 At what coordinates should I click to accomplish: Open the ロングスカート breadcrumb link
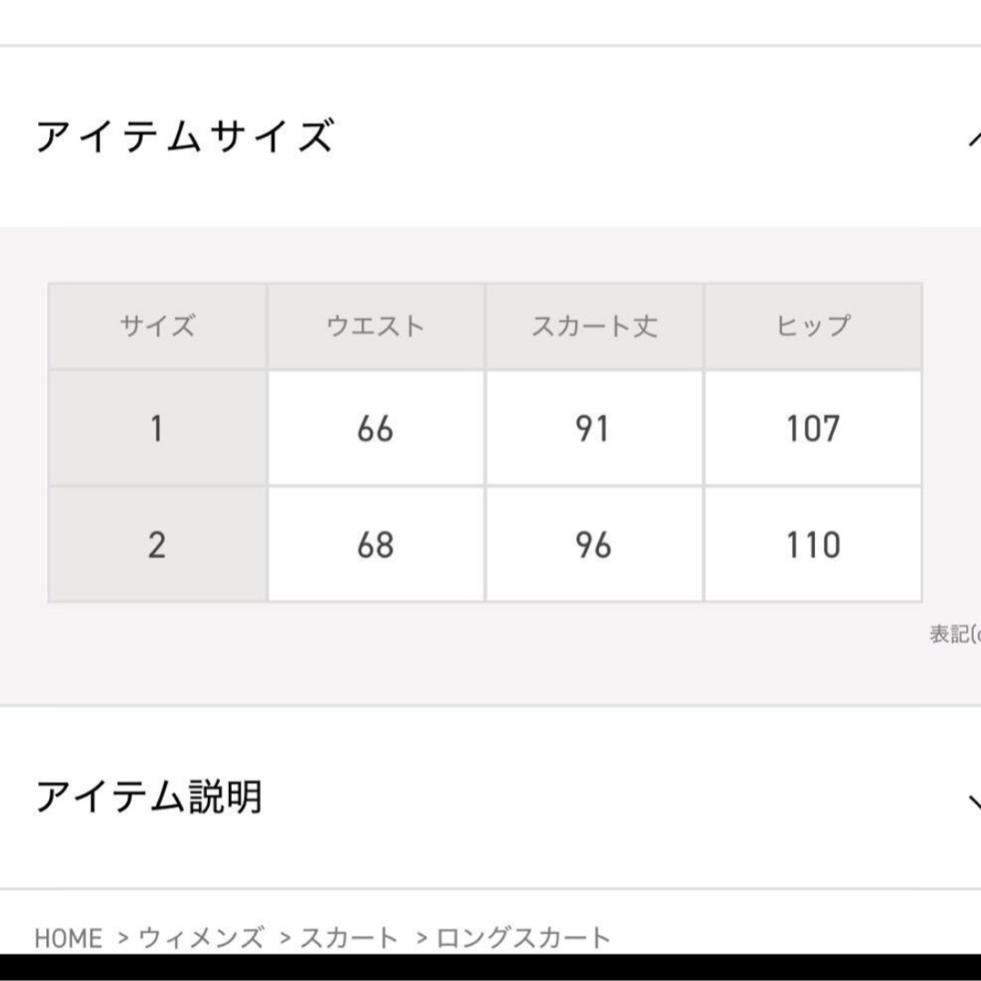click(x=523, y=937)
